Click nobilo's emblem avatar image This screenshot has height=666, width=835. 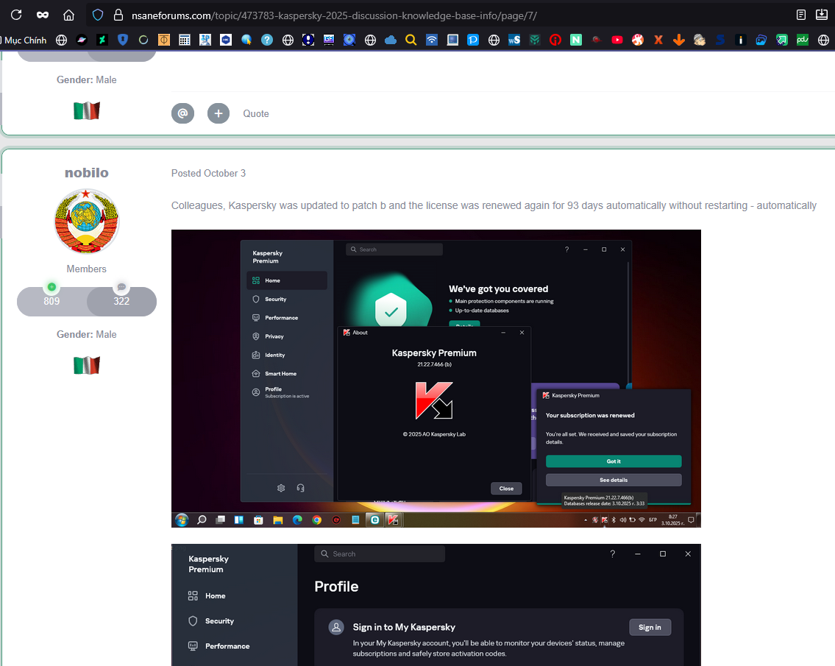pyautogui.click(x=87, y=222)
